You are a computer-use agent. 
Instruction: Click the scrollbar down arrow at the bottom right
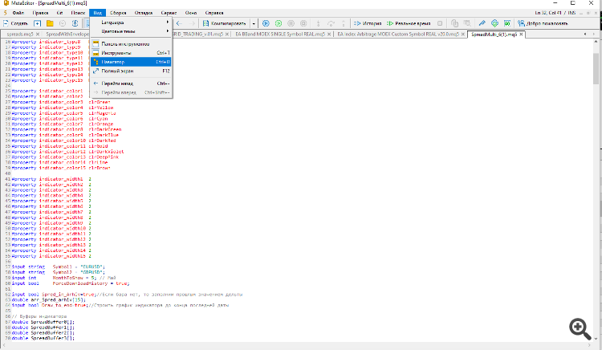pyautogui.click(x=596, y=339)
